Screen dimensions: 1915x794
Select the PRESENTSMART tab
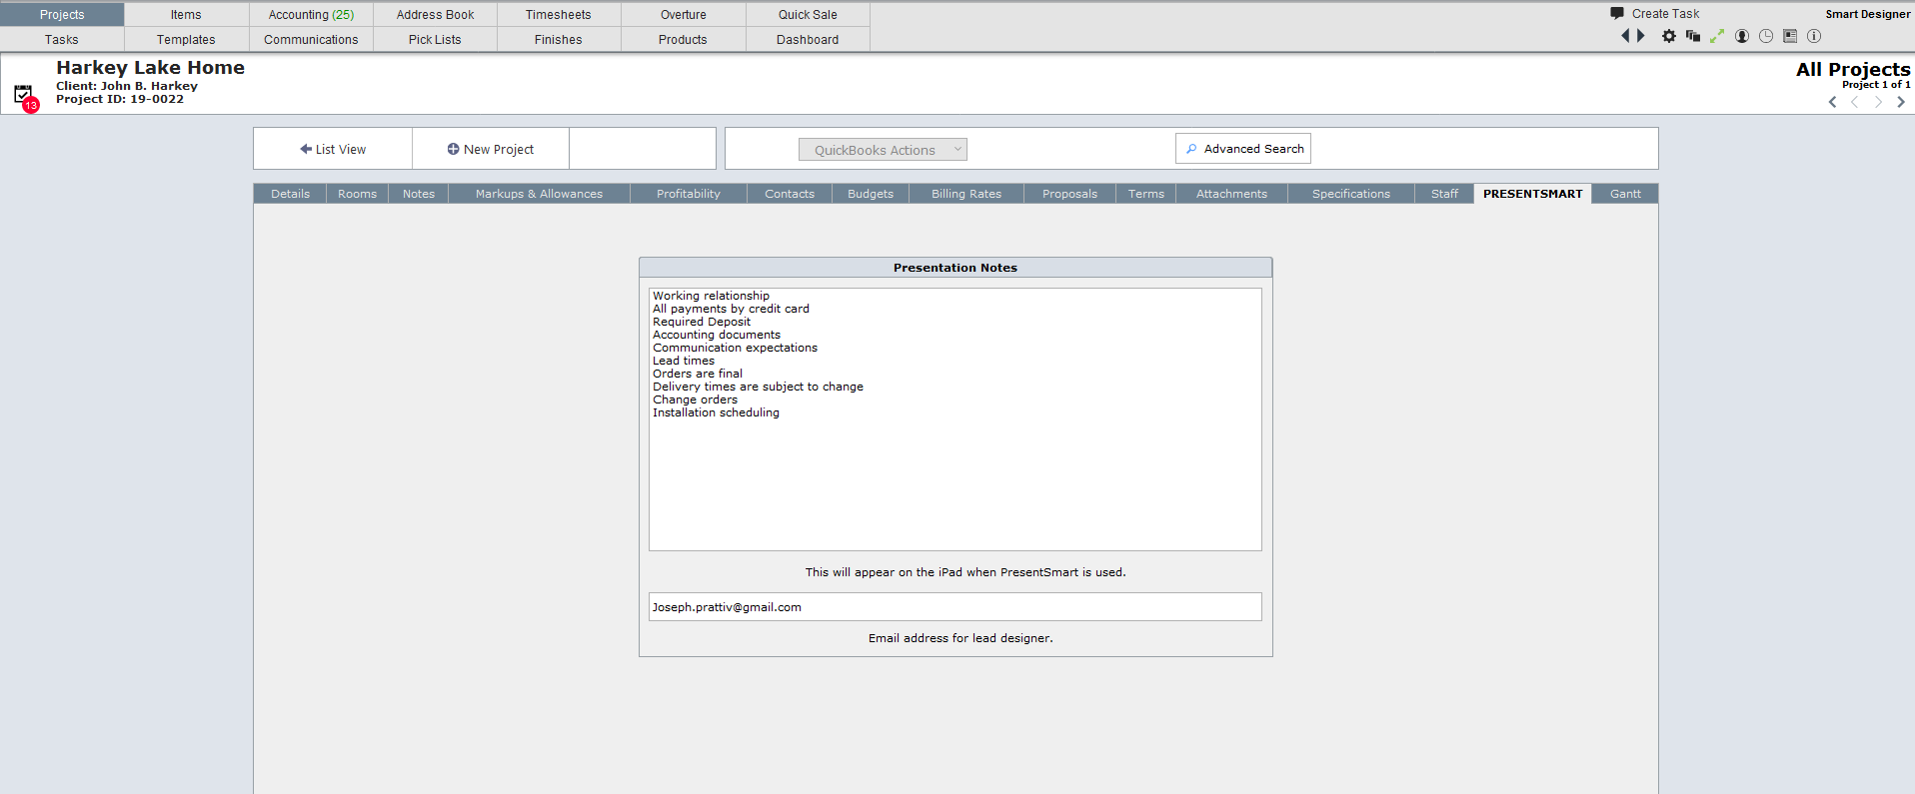point(1533,194)
